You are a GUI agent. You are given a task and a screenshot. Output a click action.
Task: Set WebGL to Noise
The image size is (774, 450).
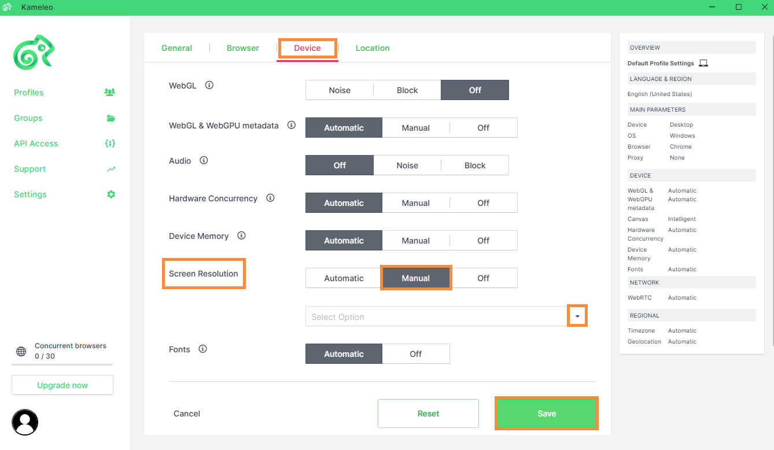pos(340,90)
